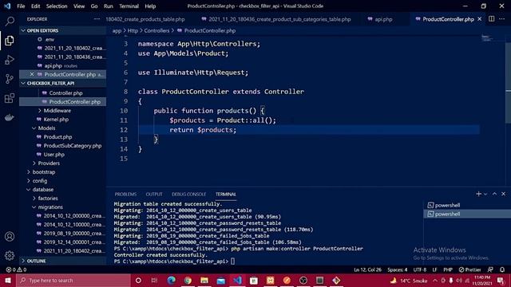Screen dimensions: 511x287
Task: Open editor More Actions ellipsis
Action: coord(502,19)
